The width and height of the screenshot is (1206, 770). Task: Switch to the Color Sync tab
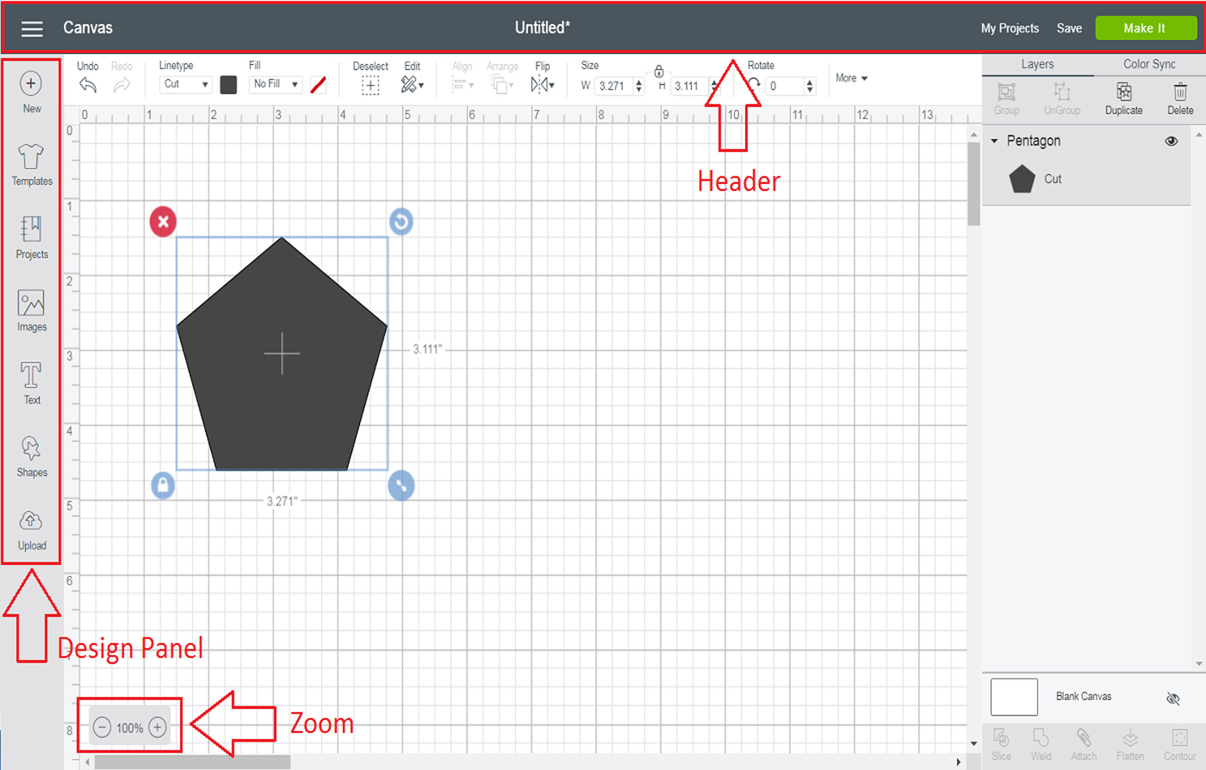pos(1149,64)
